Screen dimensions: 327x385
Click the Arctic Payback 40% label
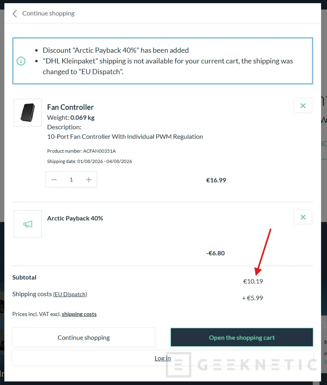click(75, 218)
